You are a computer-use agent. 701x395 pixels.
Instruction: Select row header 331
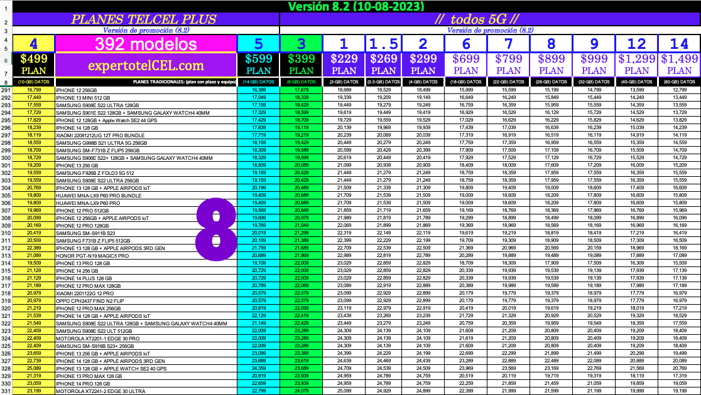point(6,391)
